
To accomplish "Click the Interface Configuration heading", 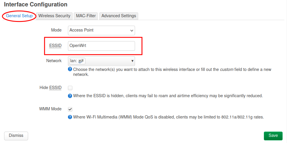I will pos(36,5).
